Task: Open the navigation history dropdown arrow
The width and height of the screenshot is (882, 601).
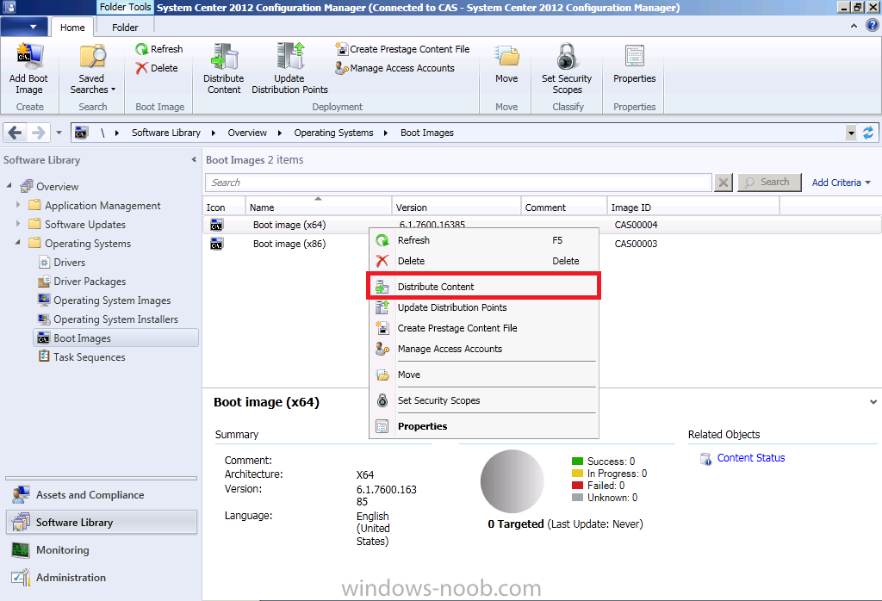Action: click(59, 133)
